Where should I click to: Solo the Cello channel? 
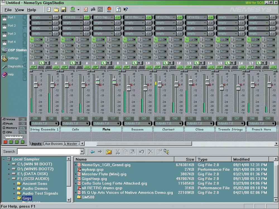(80, 67)
